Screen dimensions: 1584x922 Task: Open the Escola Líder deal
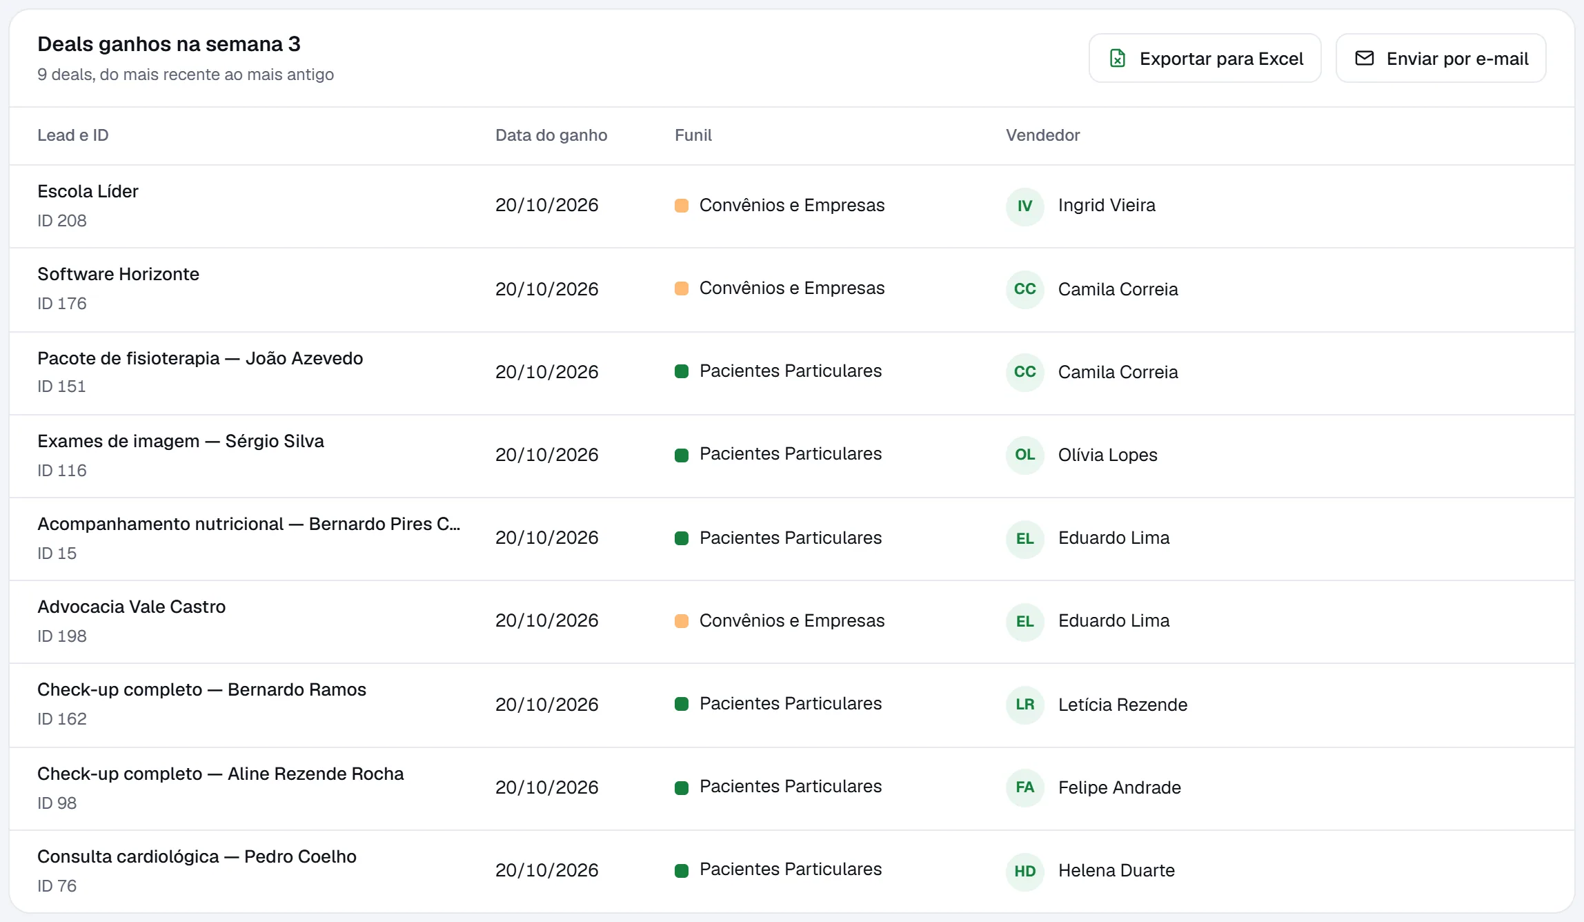(x=88, y=191)
